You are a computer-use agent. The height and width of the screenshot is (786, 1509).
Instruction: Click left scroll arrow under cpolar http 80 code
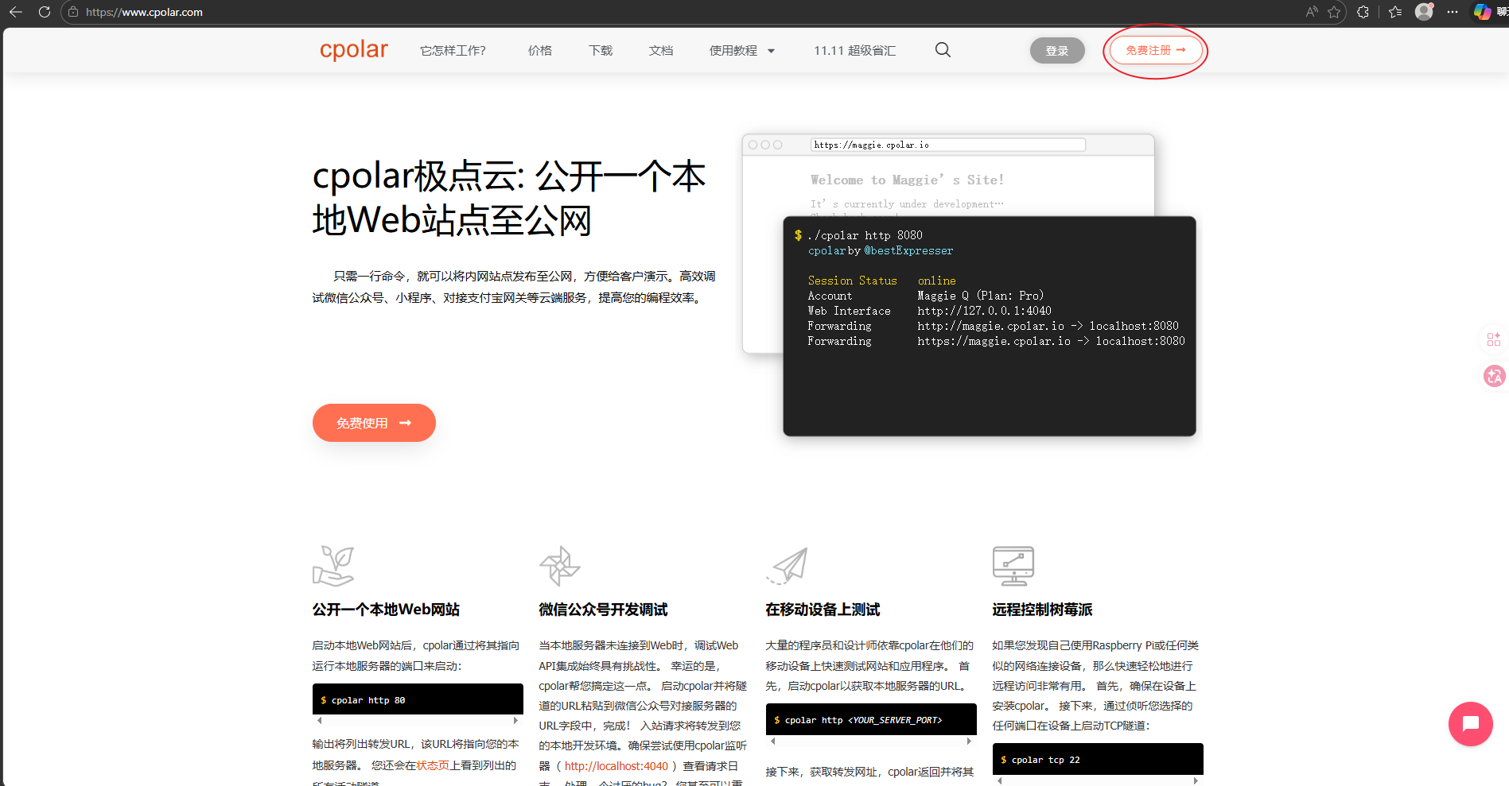[320, 721]
